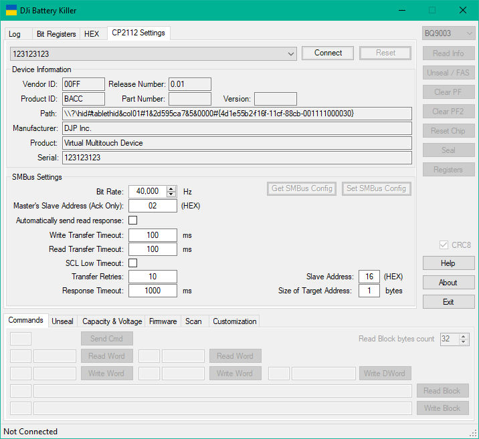The height and width of the screenshot is (439, 479).
Task: Switch to the Bit Registers tab
Action: 56,34
